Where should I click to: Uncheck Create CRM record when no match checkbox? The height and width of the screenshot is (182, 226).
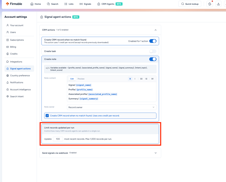(x=47, y=116)
